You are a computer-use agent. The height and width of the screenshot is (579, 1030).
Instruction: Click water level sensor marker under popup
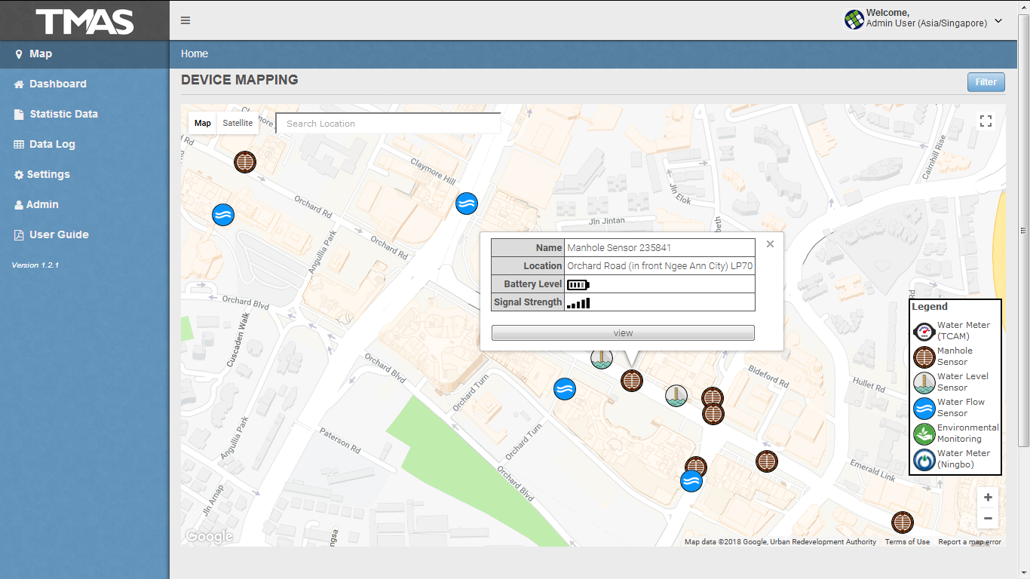[601, 360]
